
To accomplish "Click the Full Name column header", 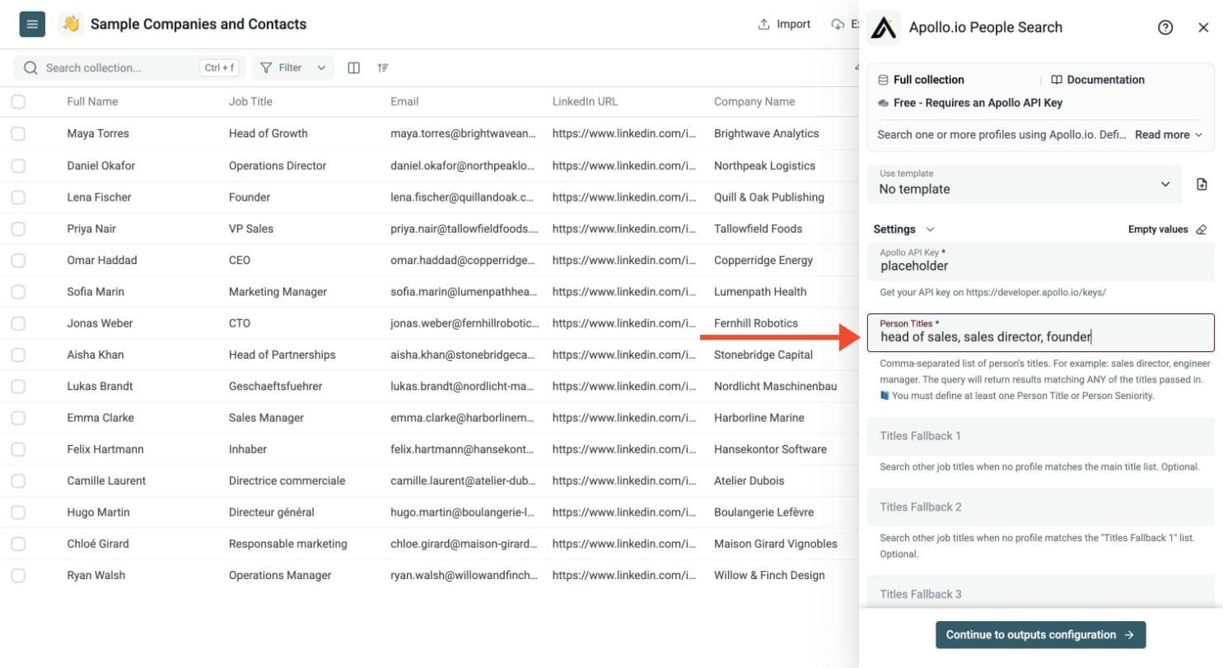I will [x=92, y=102].
